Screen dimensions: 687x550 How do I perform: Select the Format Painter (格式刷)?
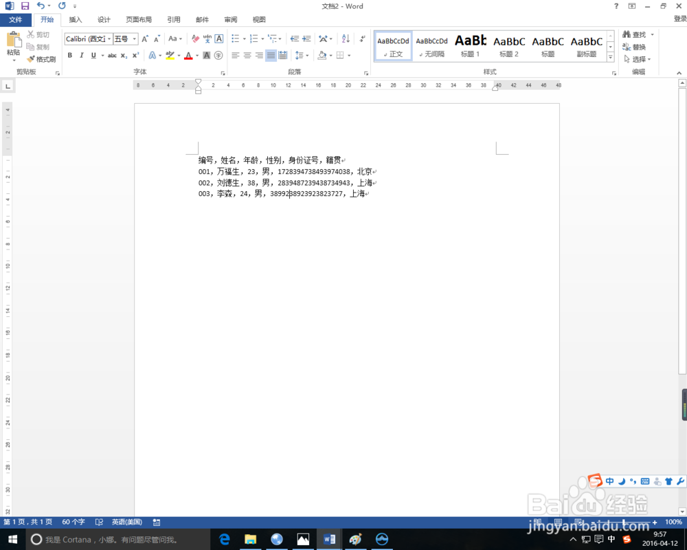41,59
